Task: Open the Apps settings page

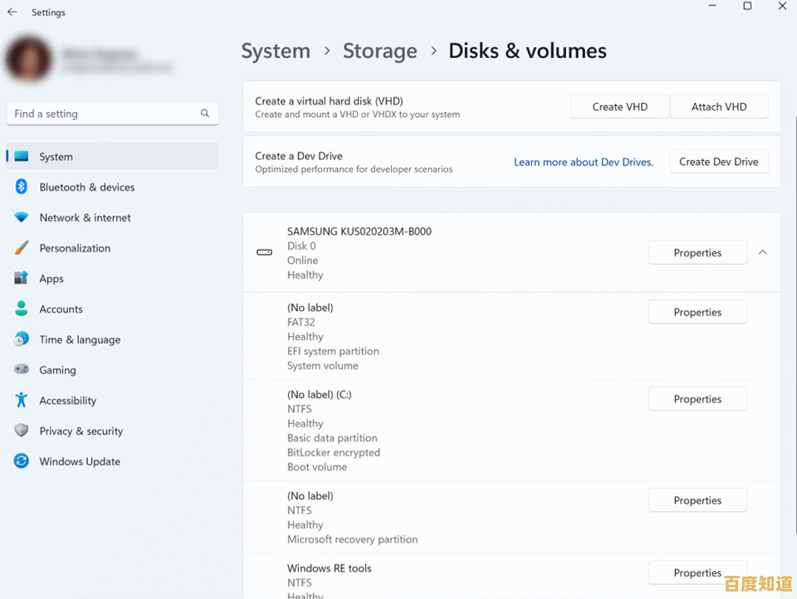Action: [x=51, y=279]
